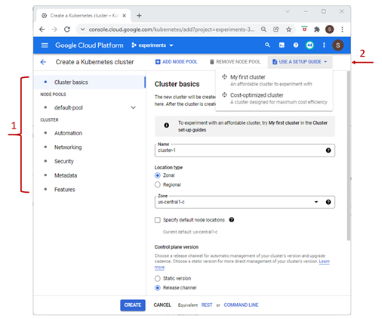This screenshot has height=319, width=382.
Task: Click the help icon in the Name field
Action: (x=328, y=150)
